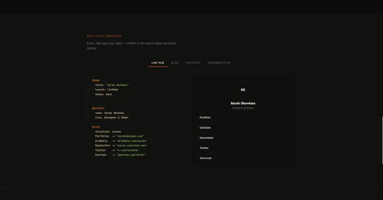
Task: Click the 'role: Designer & Maker' code line
Action: click(112, 117)
